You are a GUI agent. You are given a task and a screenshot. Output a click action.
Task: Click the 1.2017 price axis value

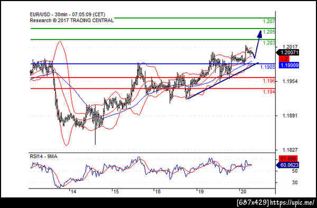[290, 47]
